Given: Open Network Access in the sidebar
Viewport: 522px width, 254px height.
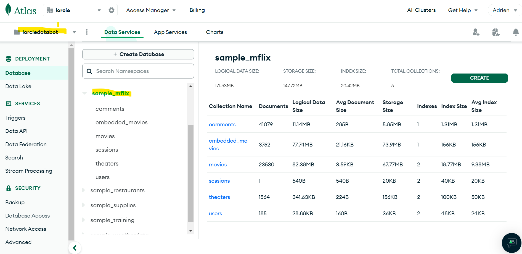Looking at the screenshot, I should [26, 229].
